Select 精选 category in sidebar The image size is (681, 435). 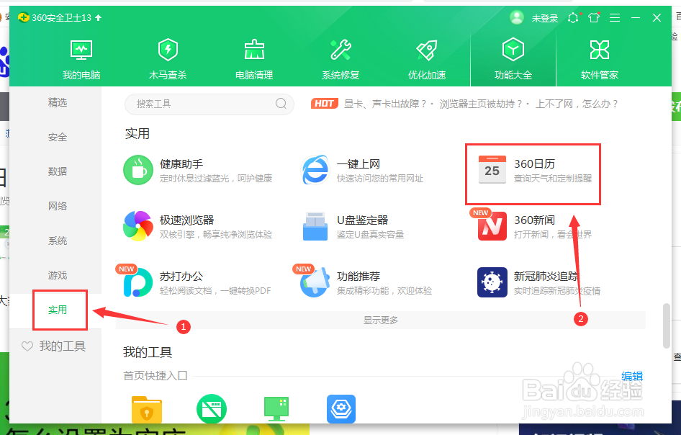coord(58,102)
